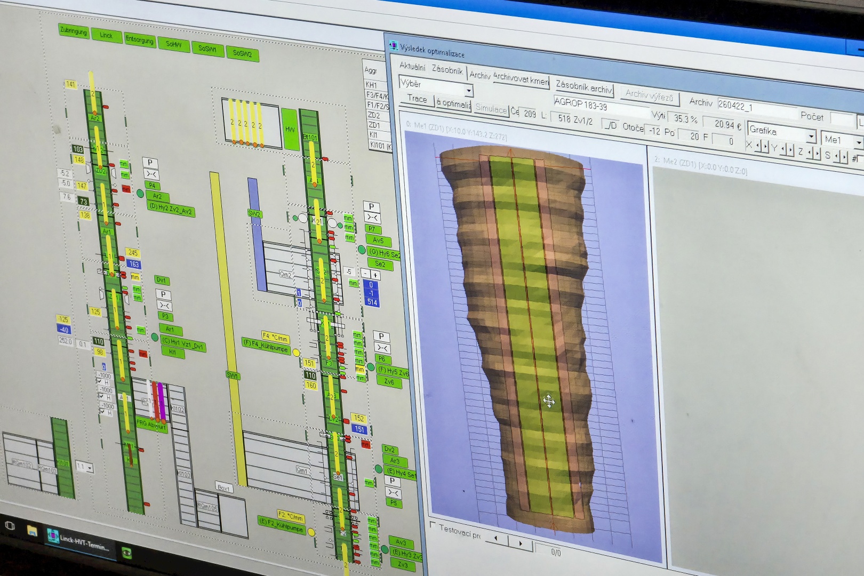Screen dimensions: 864x576
Task: Decrease the X axis value with left arrow
Action: (x=758, y=146)
